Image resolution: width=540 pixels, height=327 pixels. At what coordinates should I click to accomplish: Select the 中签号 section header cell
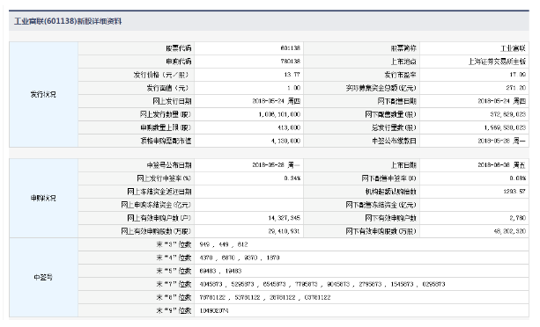43,277
